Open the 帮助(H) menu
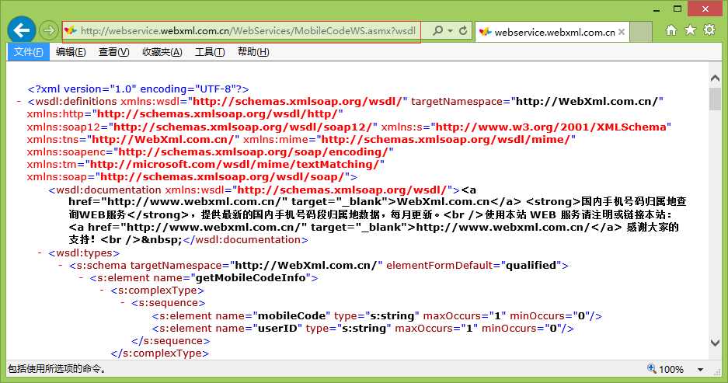This screenshot has height=383, width=728. pyautogui.click(x=253, y=52)
